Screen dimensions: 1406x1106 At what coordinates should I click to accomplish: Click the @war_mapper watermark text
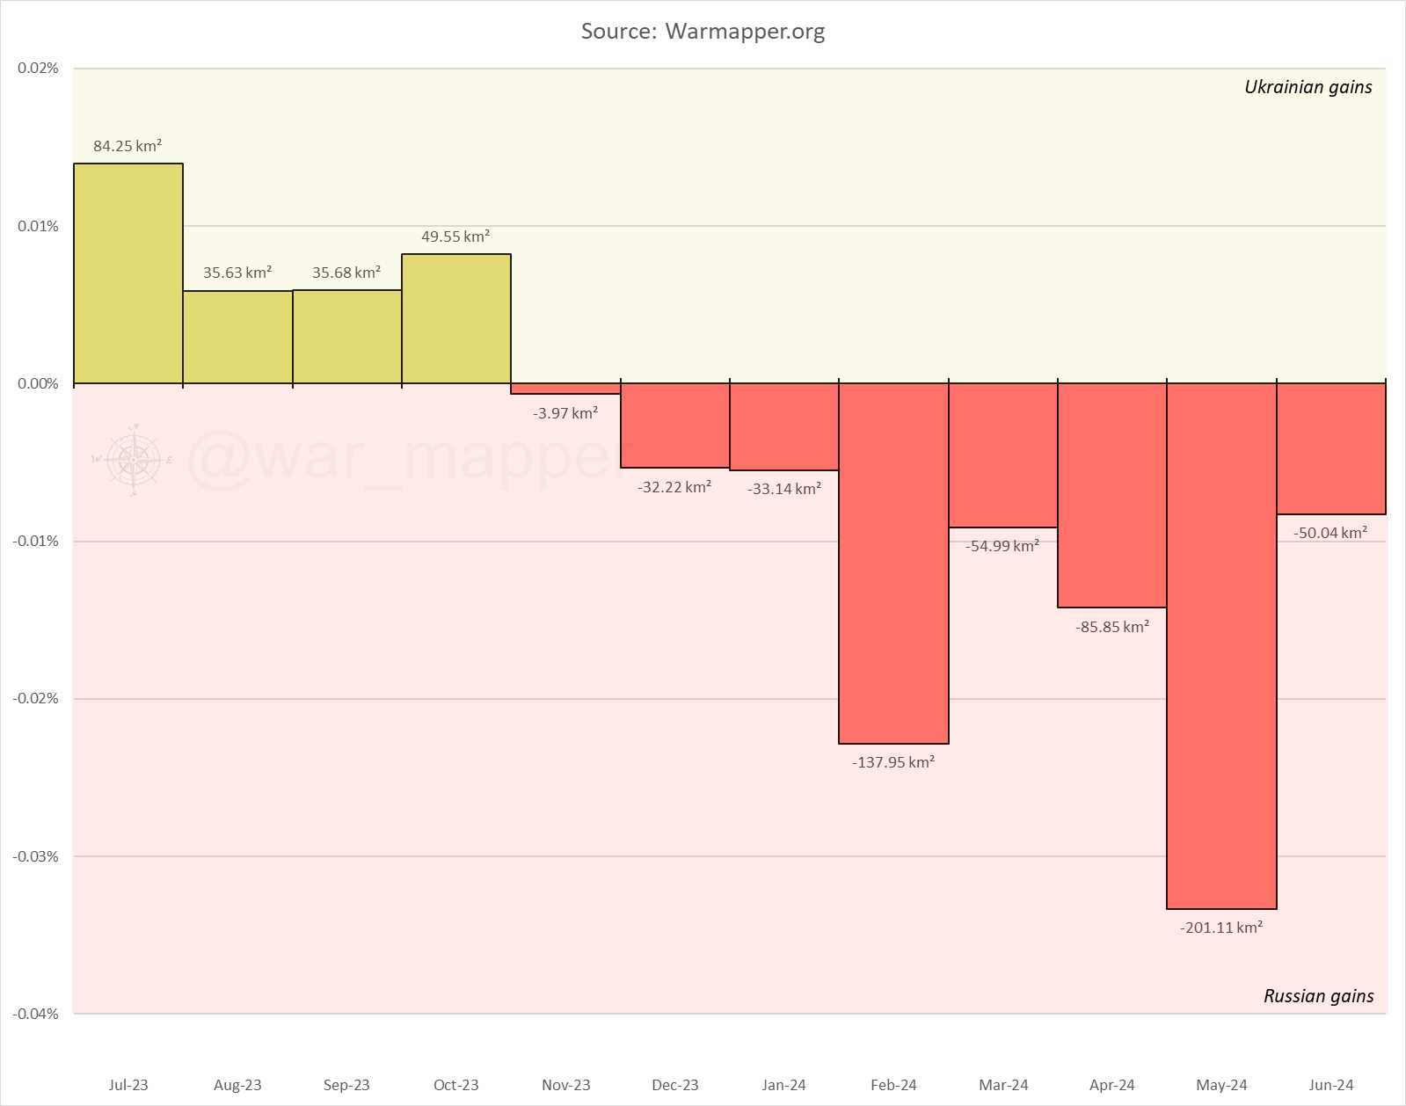[403, 459]
